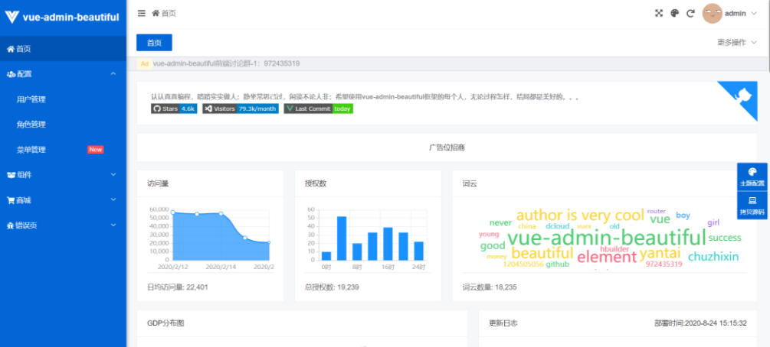770x347 pixels.
Task: Click the refresh icon in header
Action: (x=690, y=13)
